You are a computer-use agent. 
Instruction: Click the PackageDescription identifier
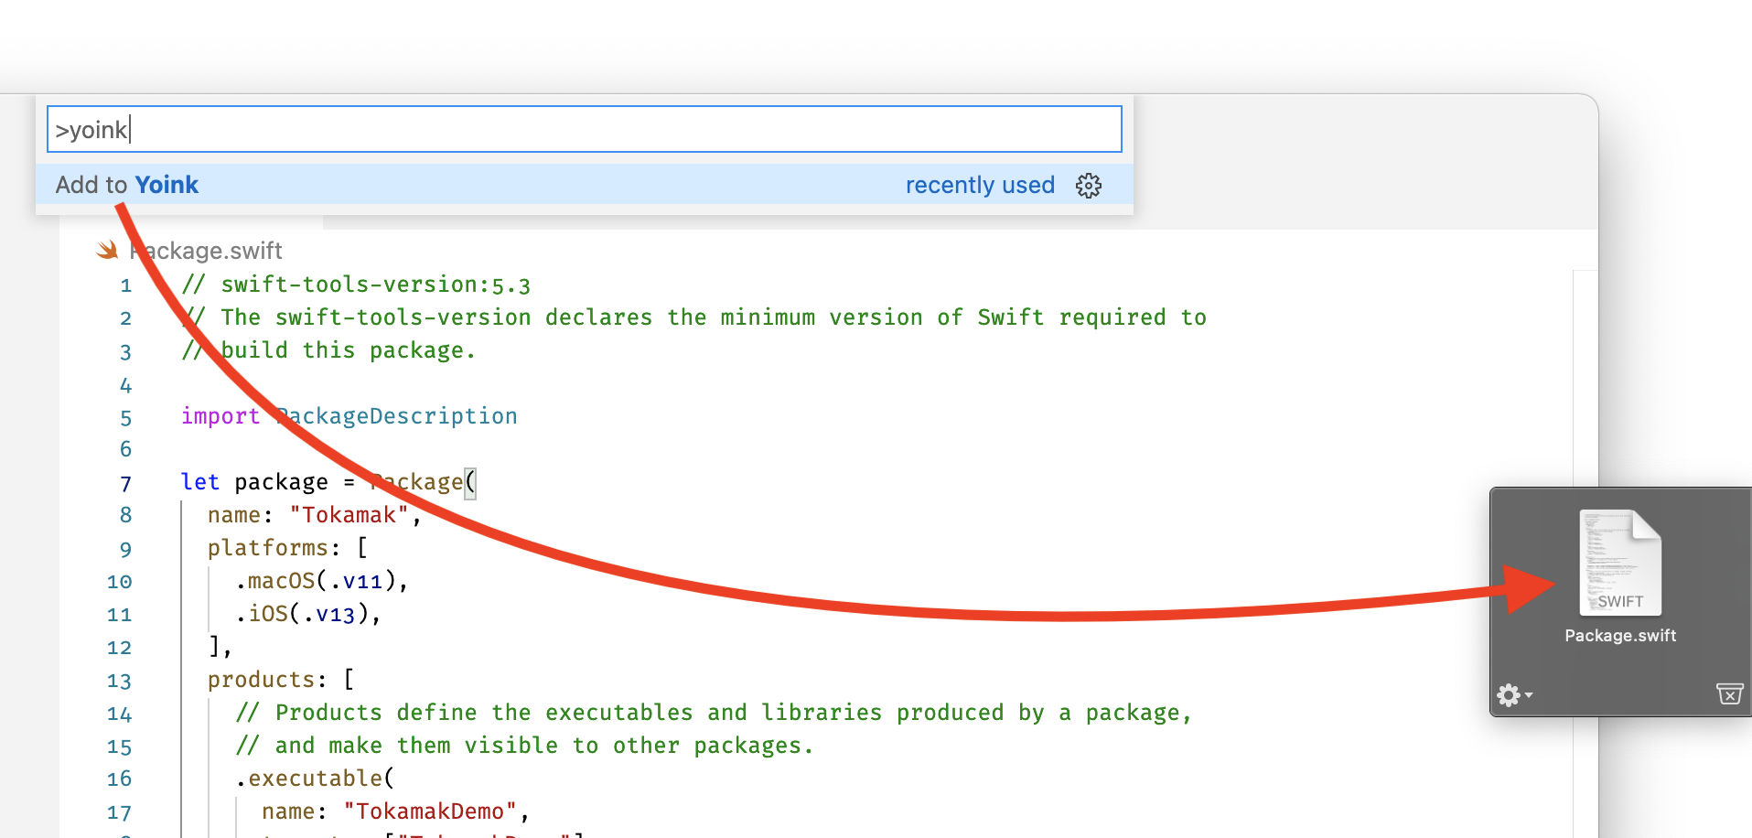click(x=396, y=416)
